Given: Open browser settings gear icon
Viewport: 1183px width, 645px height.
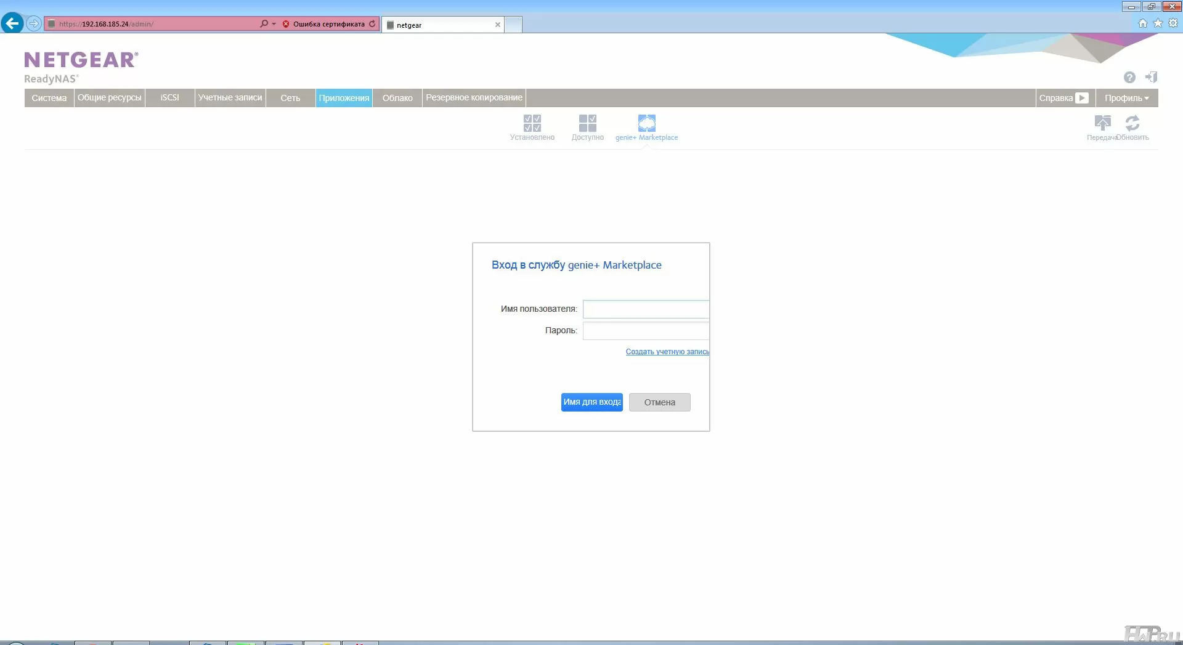Looking at the screenshot, I should [x=1173, y=23].
